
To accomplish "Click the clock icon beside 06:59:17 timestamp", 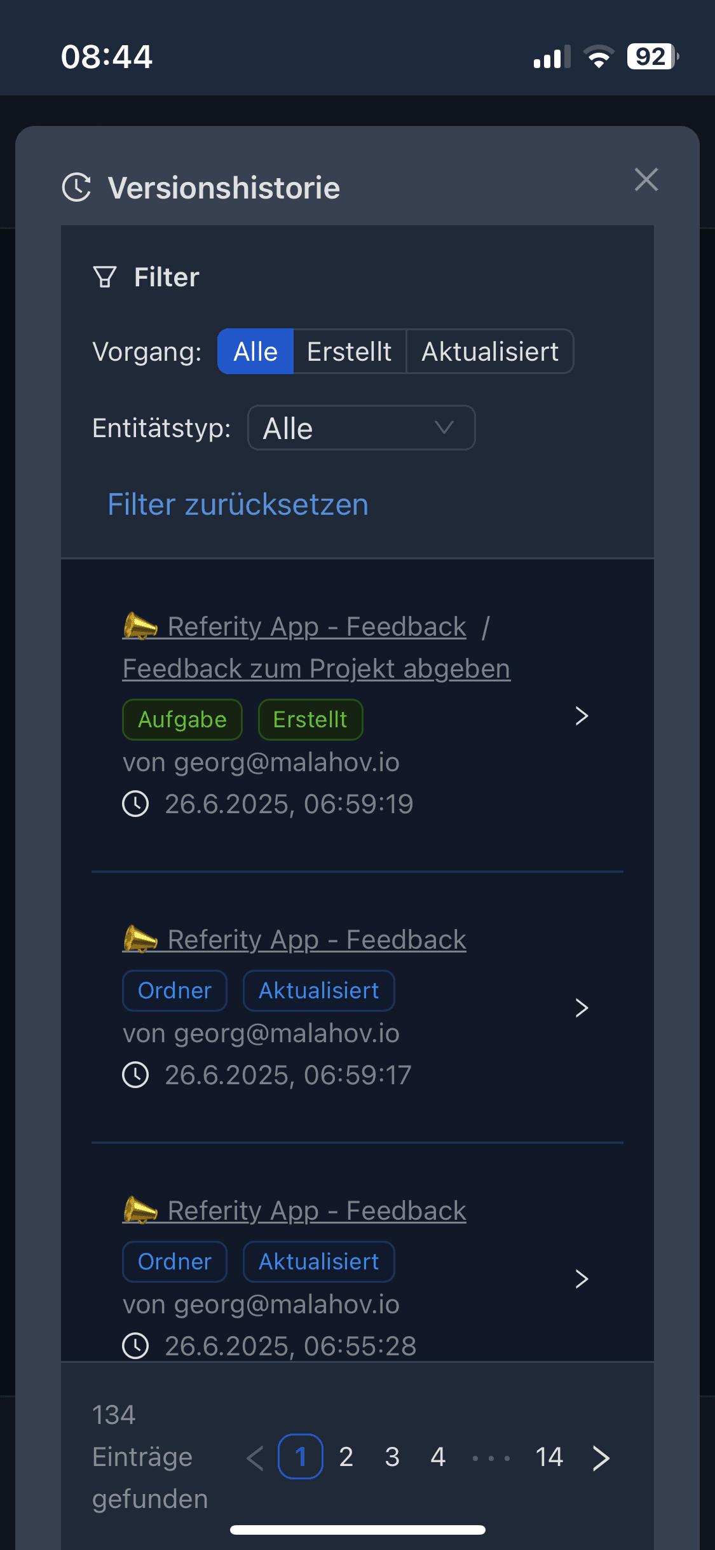I will (x=135, y=1075).
